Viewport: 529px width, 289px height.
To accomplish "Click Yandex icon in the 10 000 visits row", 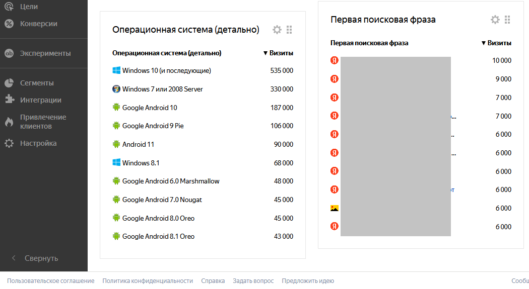I will [x=335, y=60].
